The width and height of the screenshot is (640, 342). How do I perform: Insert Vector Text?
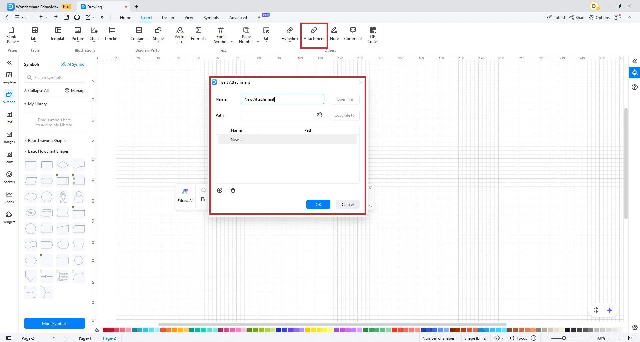(x=180, y=35)
